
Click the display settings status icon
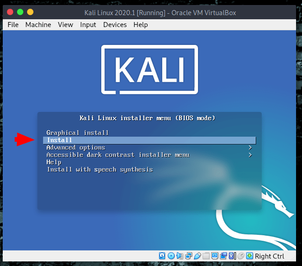pyautogui.click(x=214, y=256)
